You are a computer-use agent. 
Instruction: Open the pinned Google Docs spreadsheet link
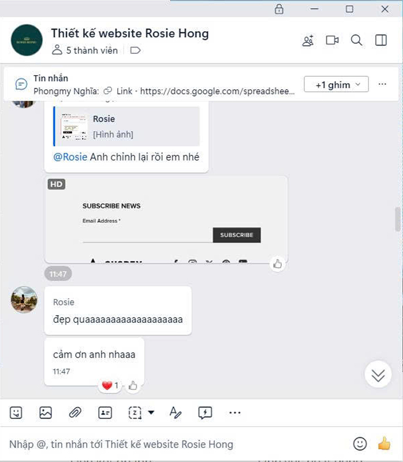(x=217, y=91)
